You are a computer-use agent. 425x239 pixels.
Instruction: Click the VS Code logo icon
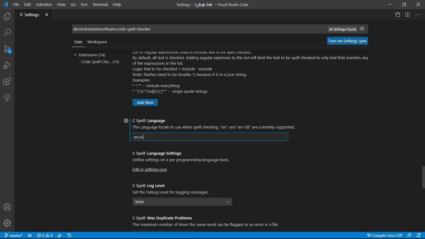pyautogui.click(x=5, y=4)
